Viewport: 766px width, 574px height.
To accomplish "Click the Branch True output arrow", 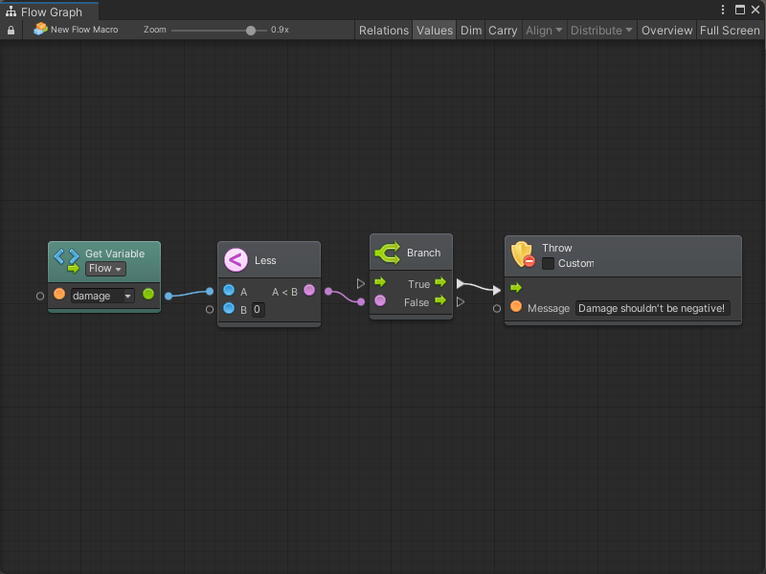I will (439, 283).
